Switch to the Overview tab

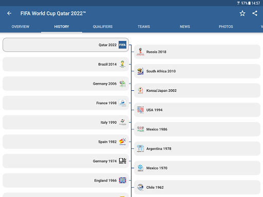click(x=21, y=27)
